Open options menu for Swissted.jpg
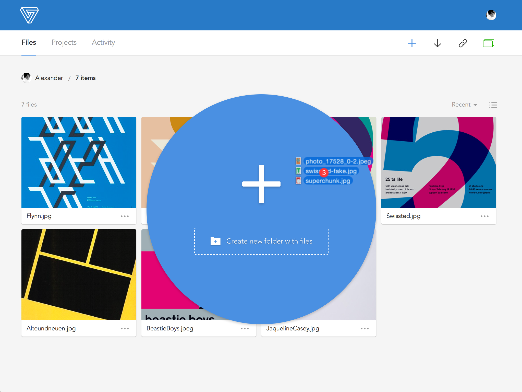Screen dimensions: 522x392 click(484, 216)
